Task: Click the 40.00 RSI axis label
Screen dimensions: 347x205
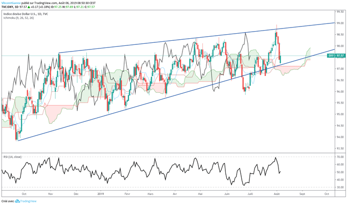Action: 340,180
